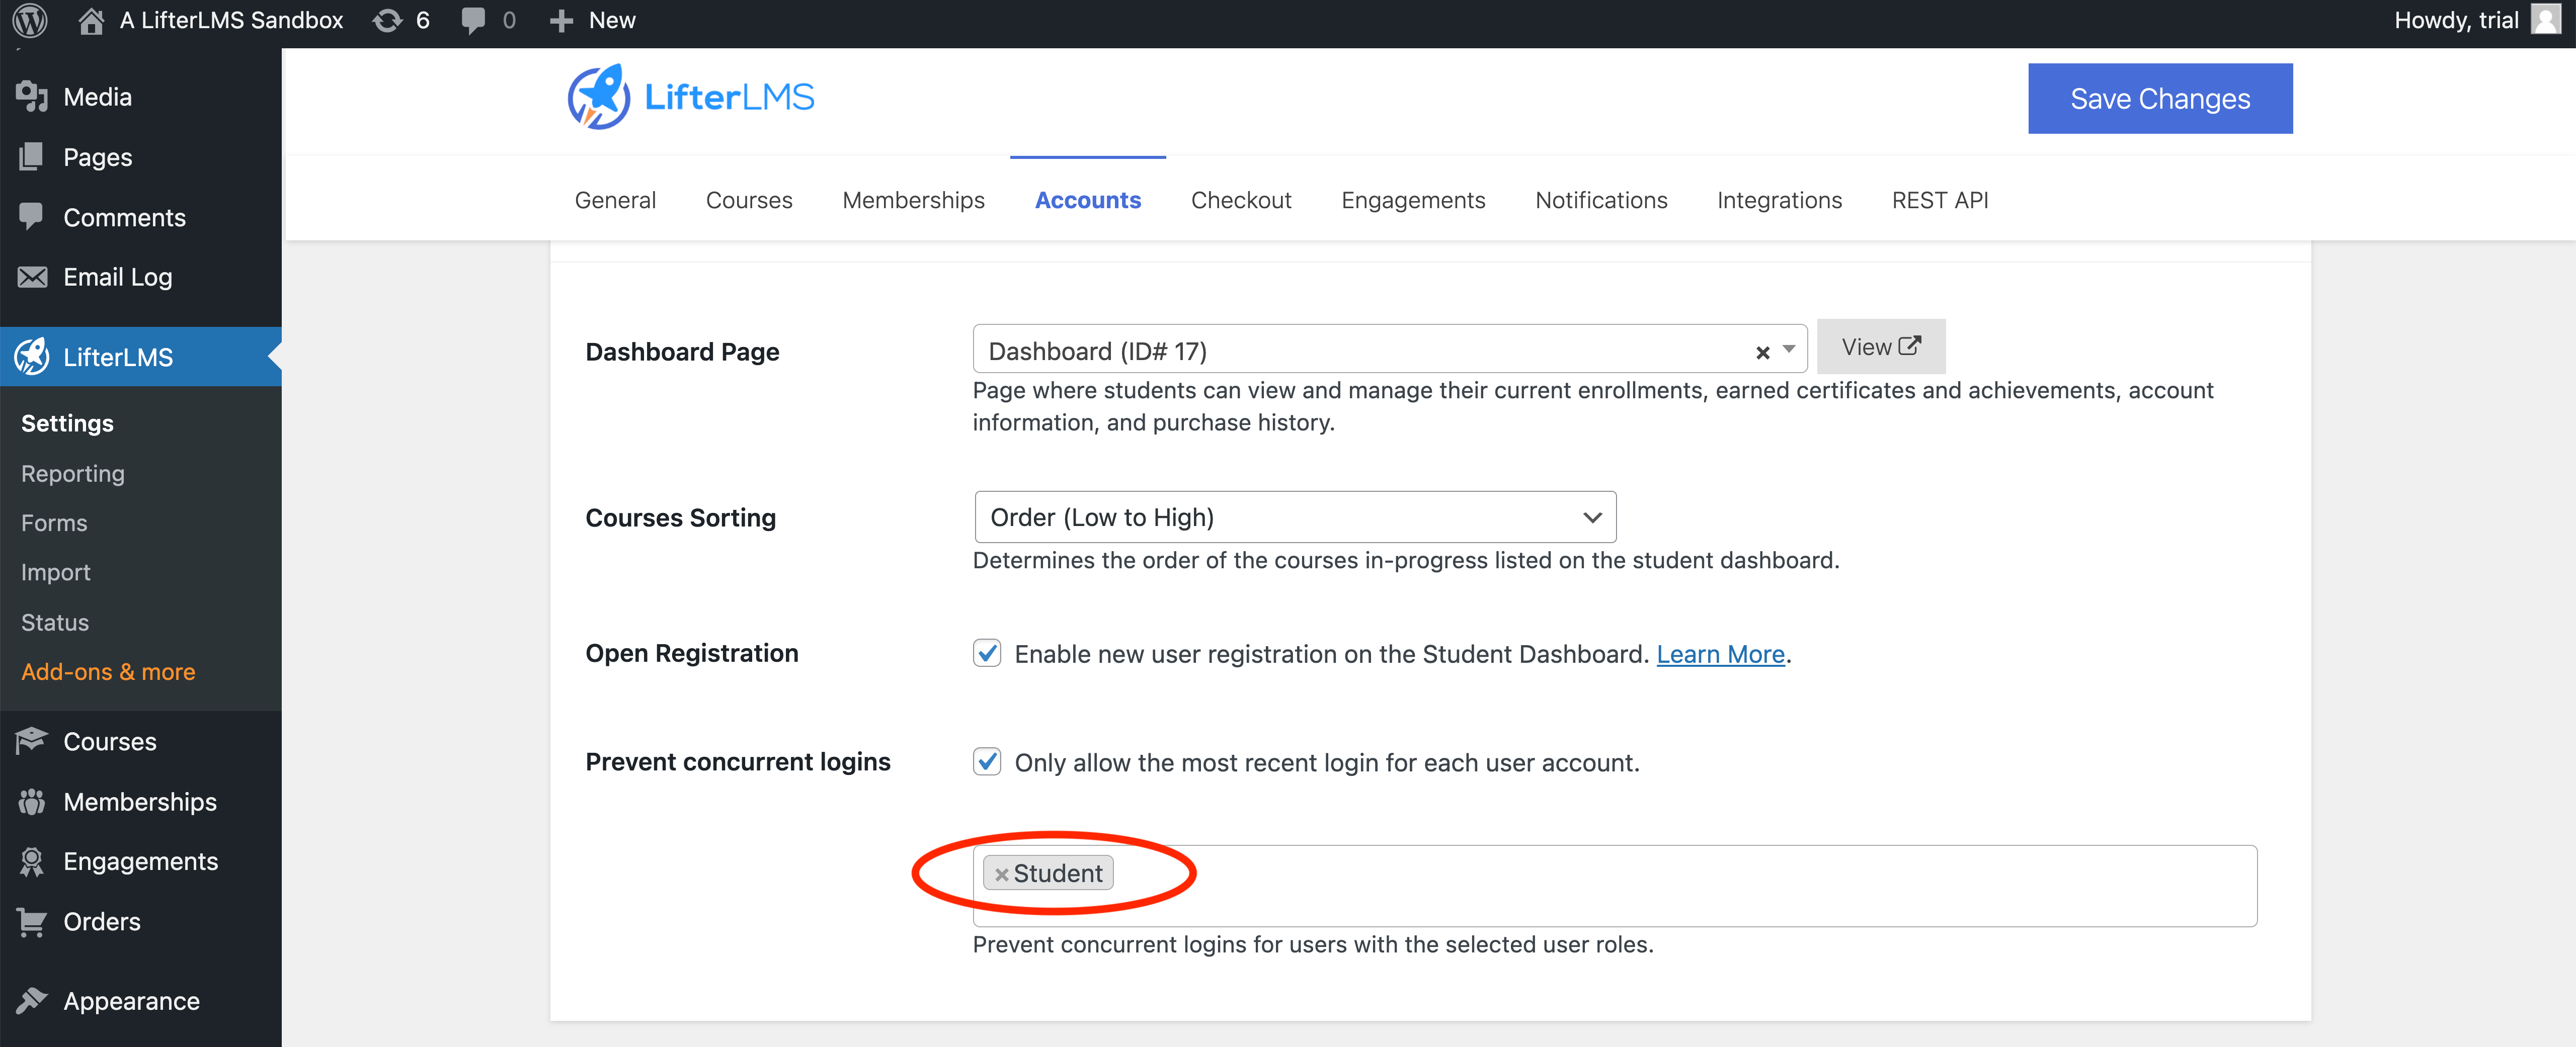Viewport: 2576px width, 1047px height.
Task: Follow the Learn More link
Action: coord(1720,654)
